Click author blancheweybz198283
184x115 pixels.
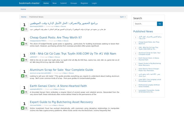click(x=36, y=26)
